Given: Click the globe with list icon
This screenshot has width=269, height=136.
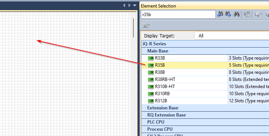Looking at the screenshot, I should [247, 14].
